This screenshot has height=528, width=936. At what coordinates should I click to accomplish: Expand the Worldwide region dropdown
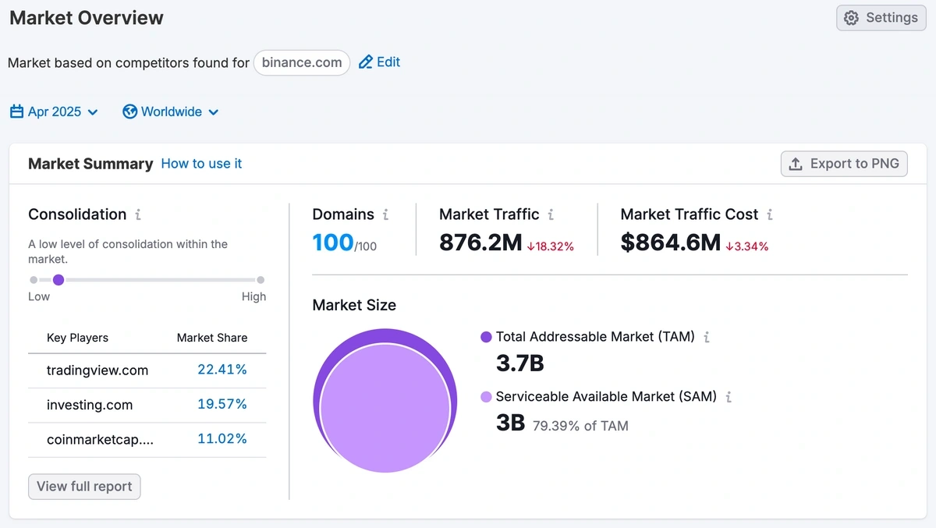(x=172, y=112)
